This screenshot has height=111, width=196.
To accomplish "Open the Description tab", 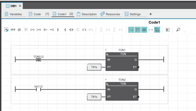I will click(x=87, y=14).
